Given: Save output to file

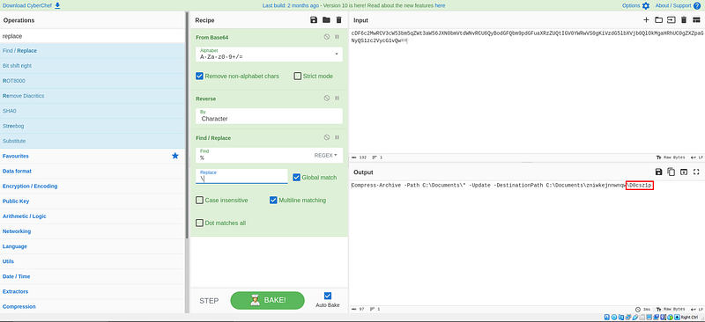Looking at the screenshot, I should point(658,172).
